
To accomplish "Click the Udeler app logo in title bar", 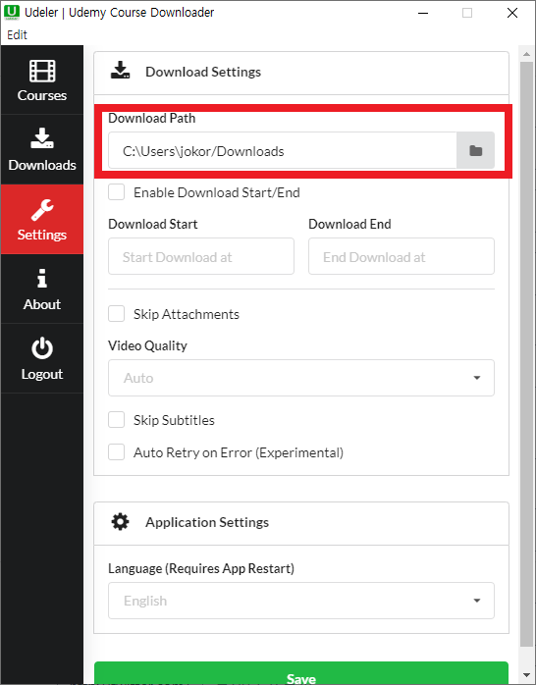I will coord(12,12).
